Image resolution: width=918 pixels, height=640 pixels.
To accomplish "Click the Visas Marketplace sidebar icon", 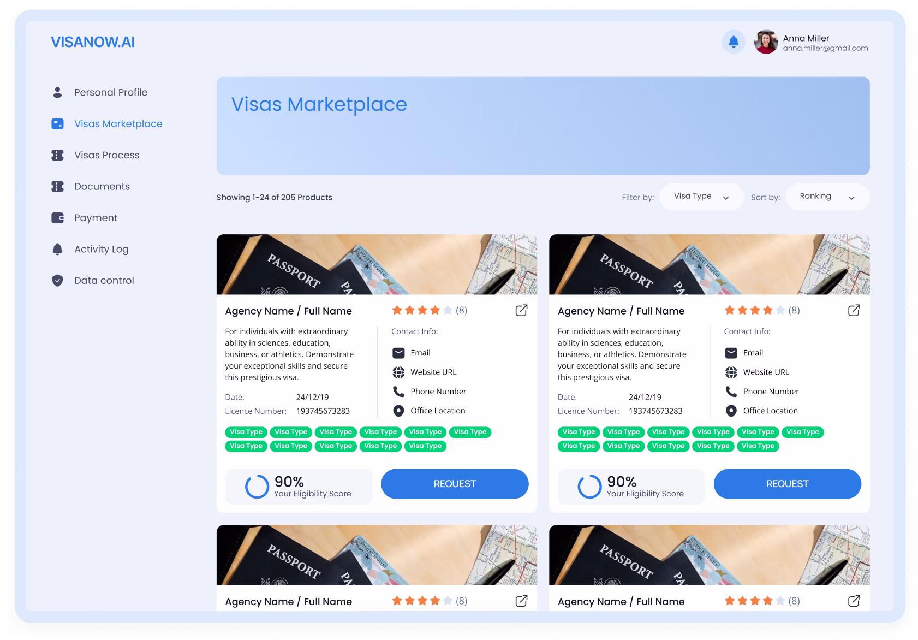I will [57, 124].
